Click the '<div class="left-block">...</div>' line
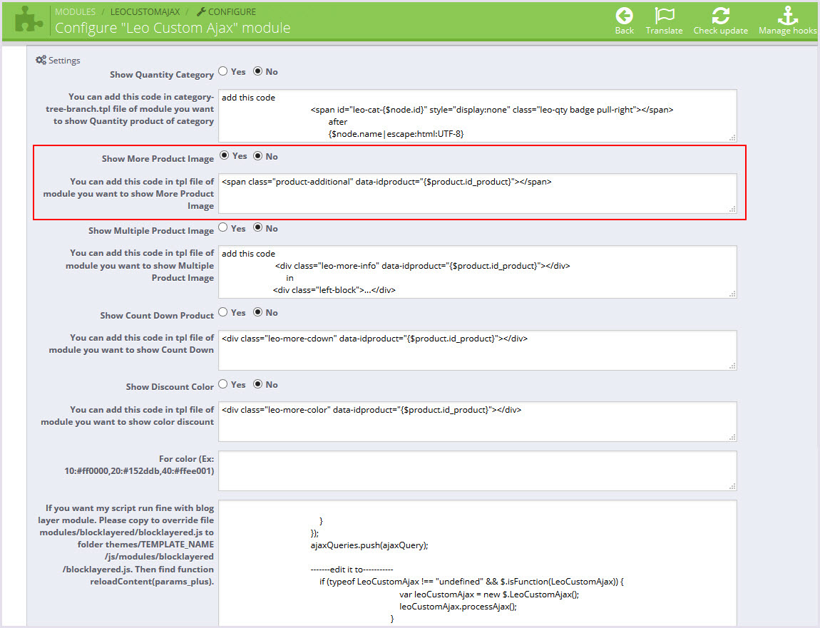 pyautogui.click(x=334, y=289)
